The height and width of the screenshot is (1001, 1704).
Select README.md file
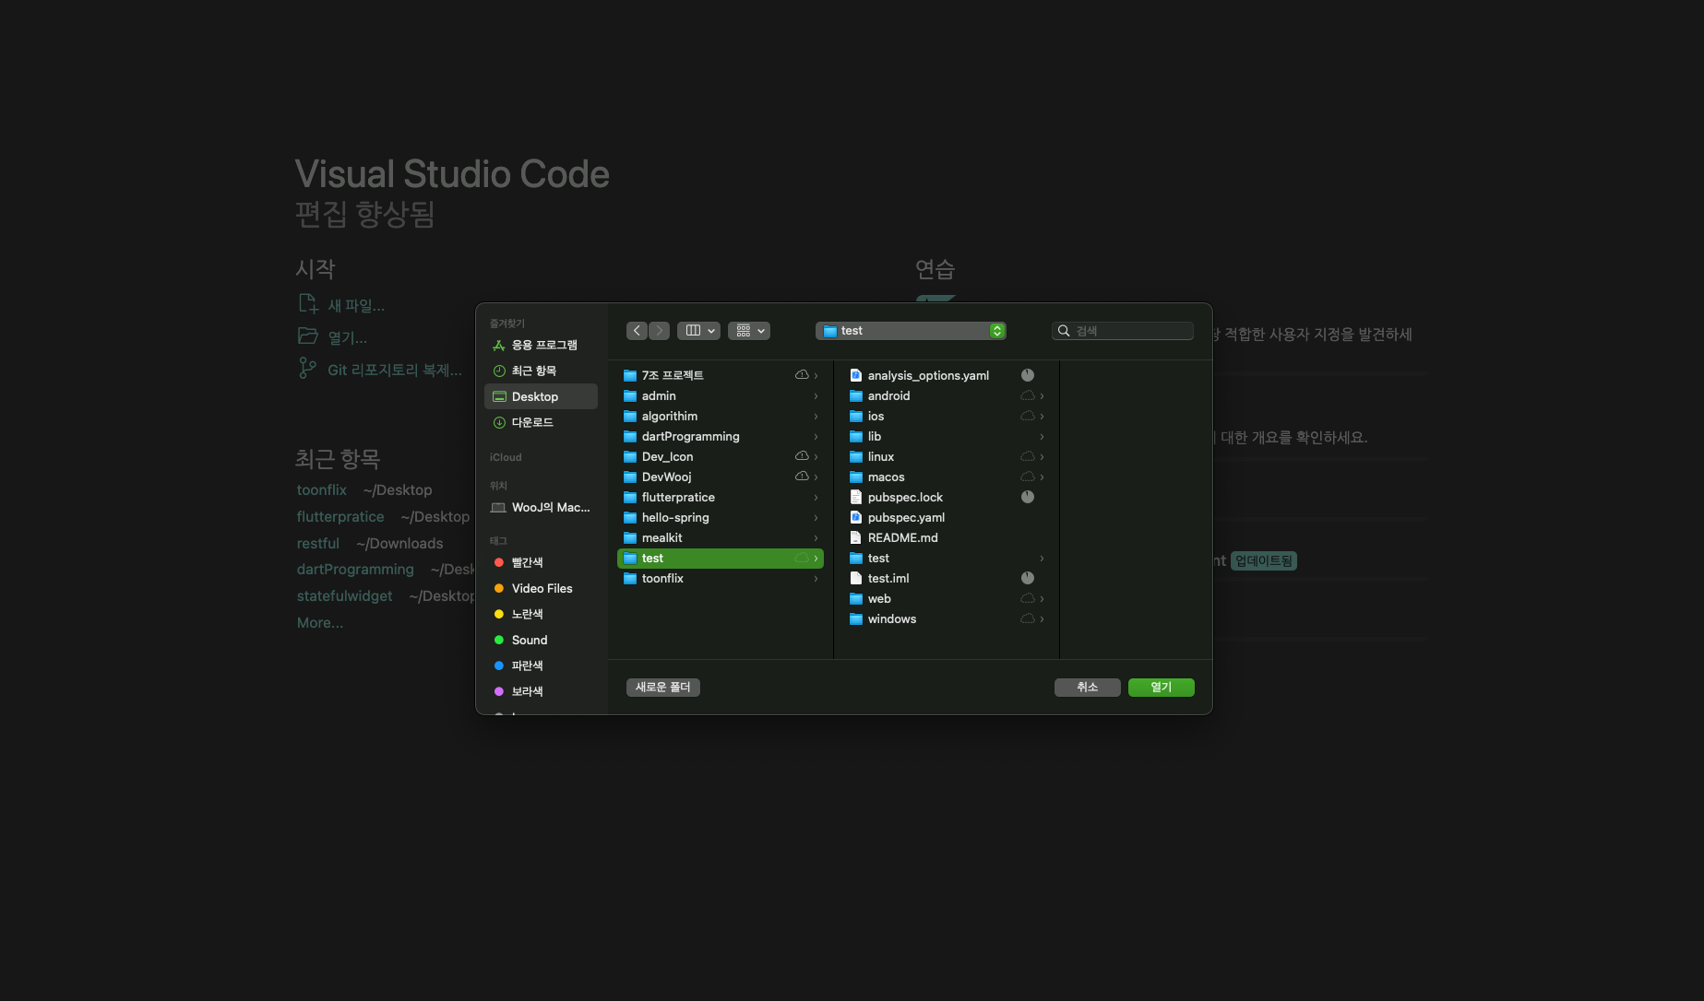click(947, 537)
